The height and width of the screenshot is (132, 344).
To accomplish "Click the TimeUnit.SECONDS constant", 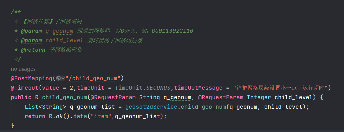I will 143,88.
